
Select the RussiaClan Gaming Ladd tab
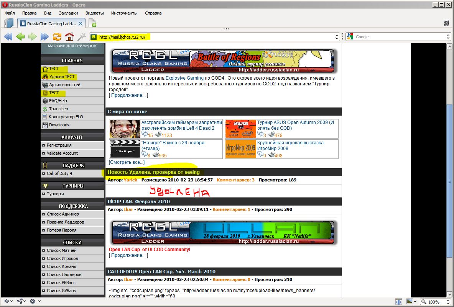pyautogui.click(x=51, y=23)
